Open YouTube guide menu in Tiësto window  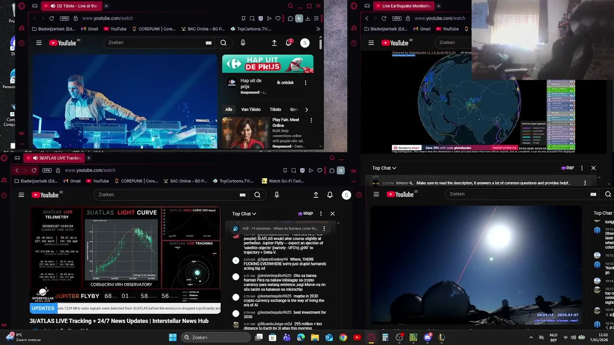[39, 43]
